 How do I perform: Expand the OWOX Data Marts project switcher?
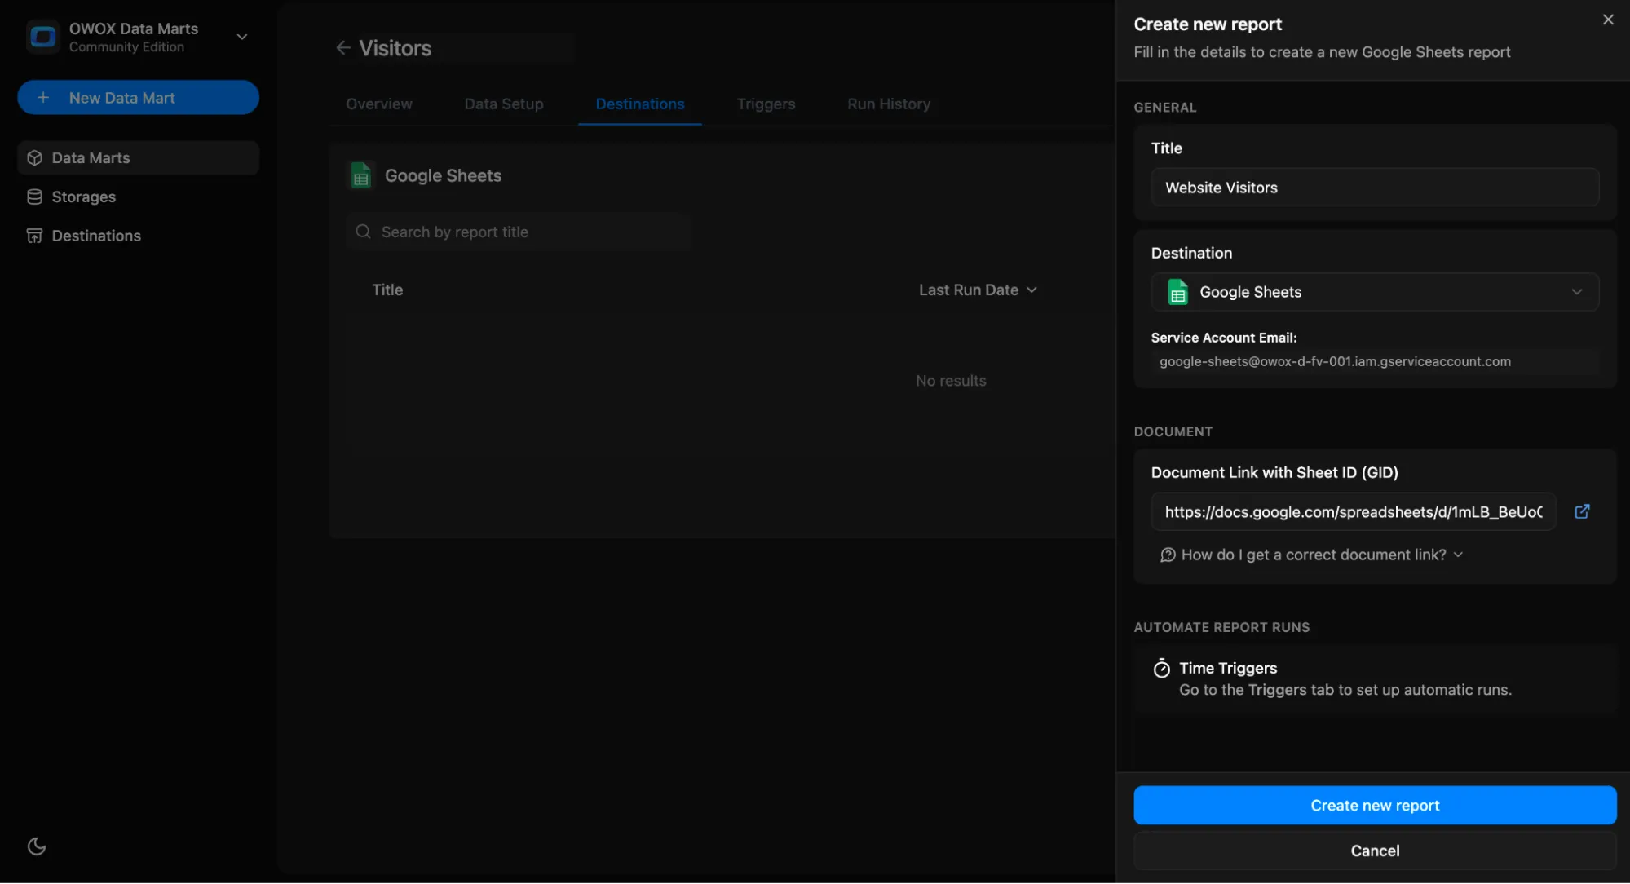(x=241, y=37)
